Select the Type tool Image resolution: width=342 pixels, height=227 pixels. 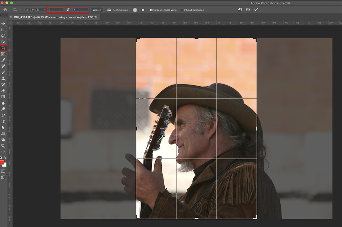tap(3, 121)
